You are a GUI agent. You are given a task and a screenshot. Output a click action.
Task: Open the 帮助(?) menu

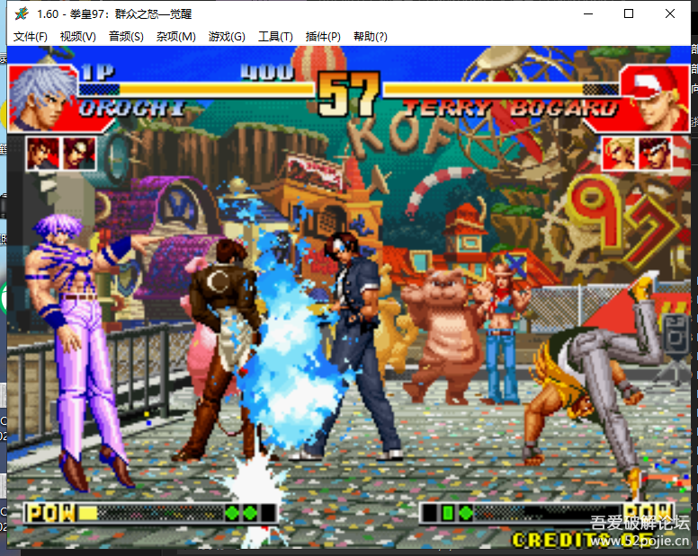(x=371, y=37)
